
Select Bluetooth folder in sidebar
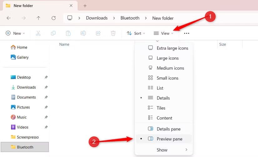click(x=25, y=147)
